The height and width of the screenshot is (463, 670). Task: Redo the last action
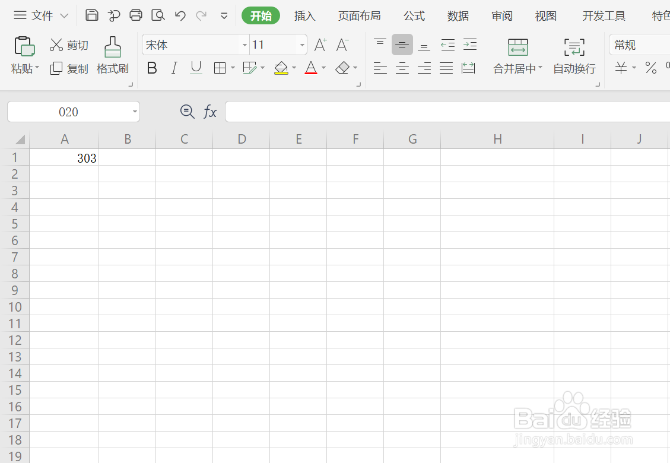point(201,16)
